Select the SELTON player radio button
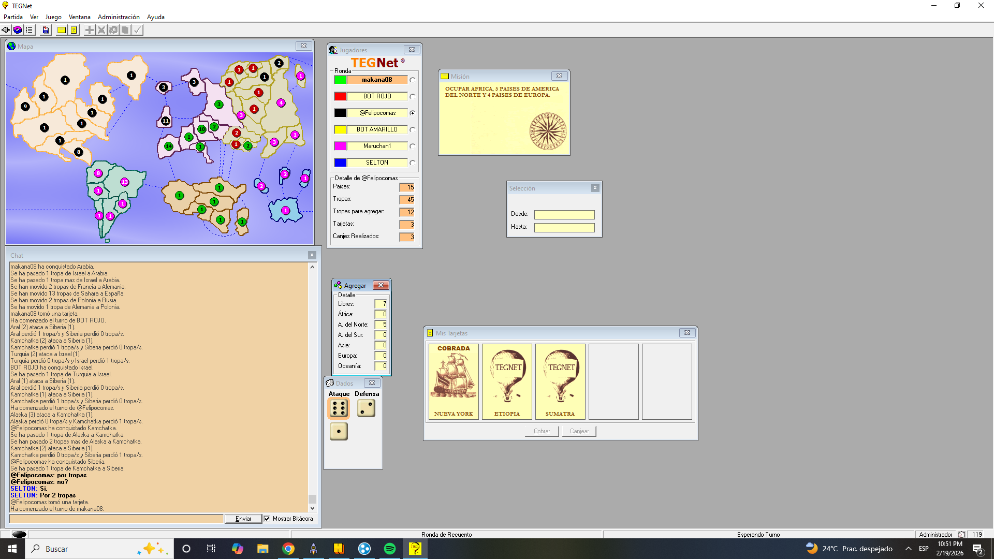994x559 pixels. coord(412,163)
